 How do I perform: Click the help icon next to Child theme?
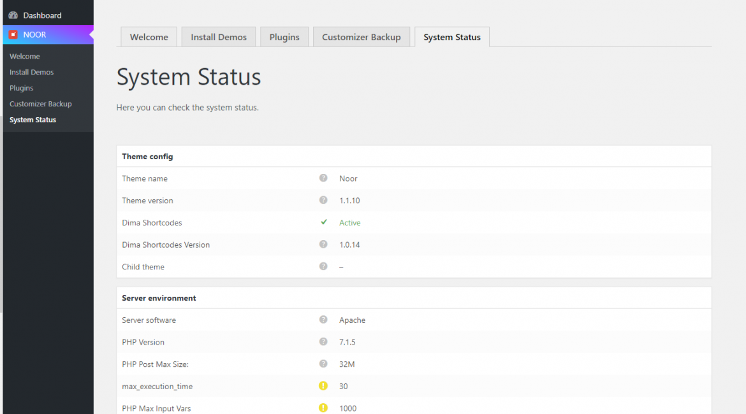[x=323, y=266]
